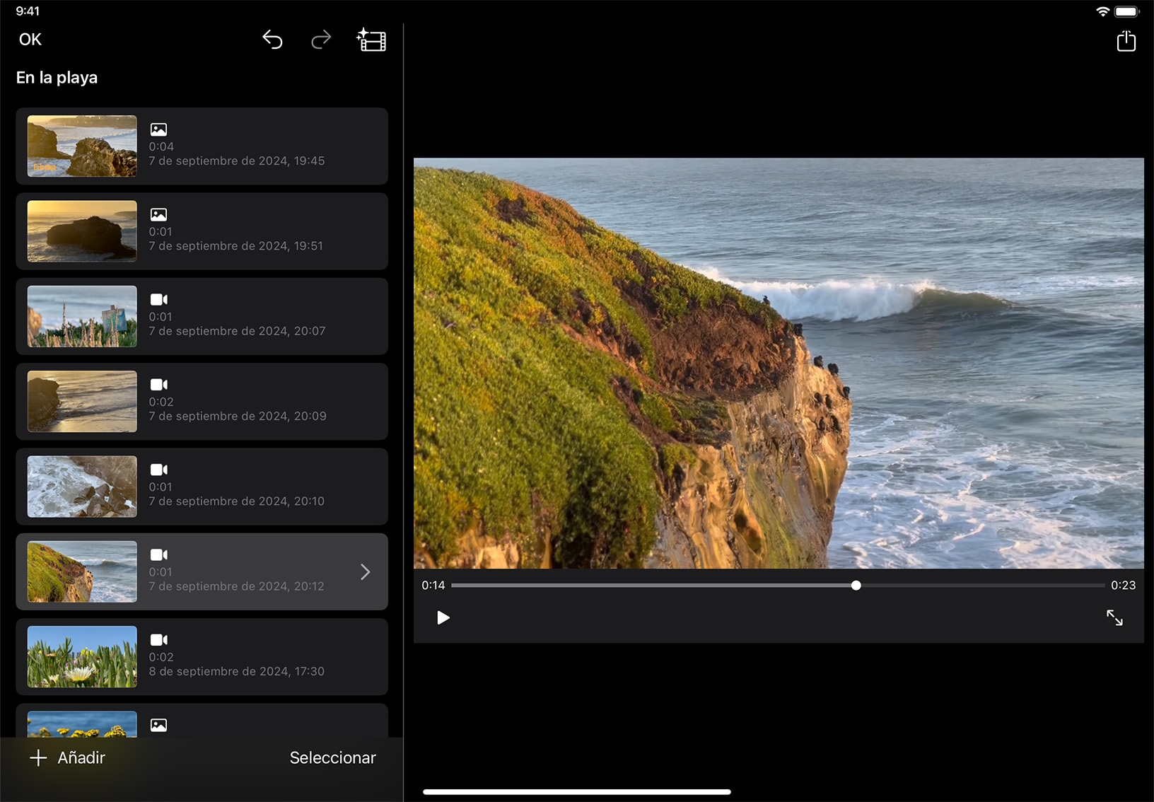This screenshot has width=1154, height=802.
Task: Open details chevron for the 20:12 clip
Action: pos(366,572)
